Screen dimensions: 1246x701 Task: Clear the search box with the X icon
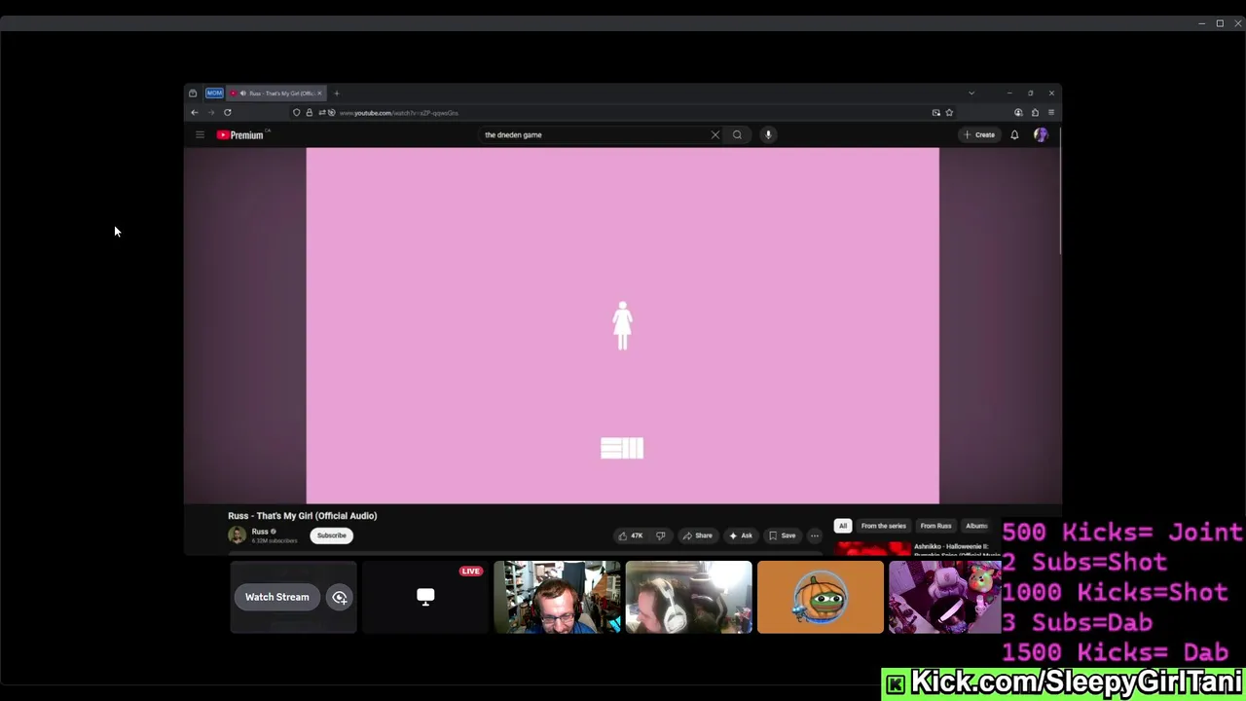(x=715, y=134)
